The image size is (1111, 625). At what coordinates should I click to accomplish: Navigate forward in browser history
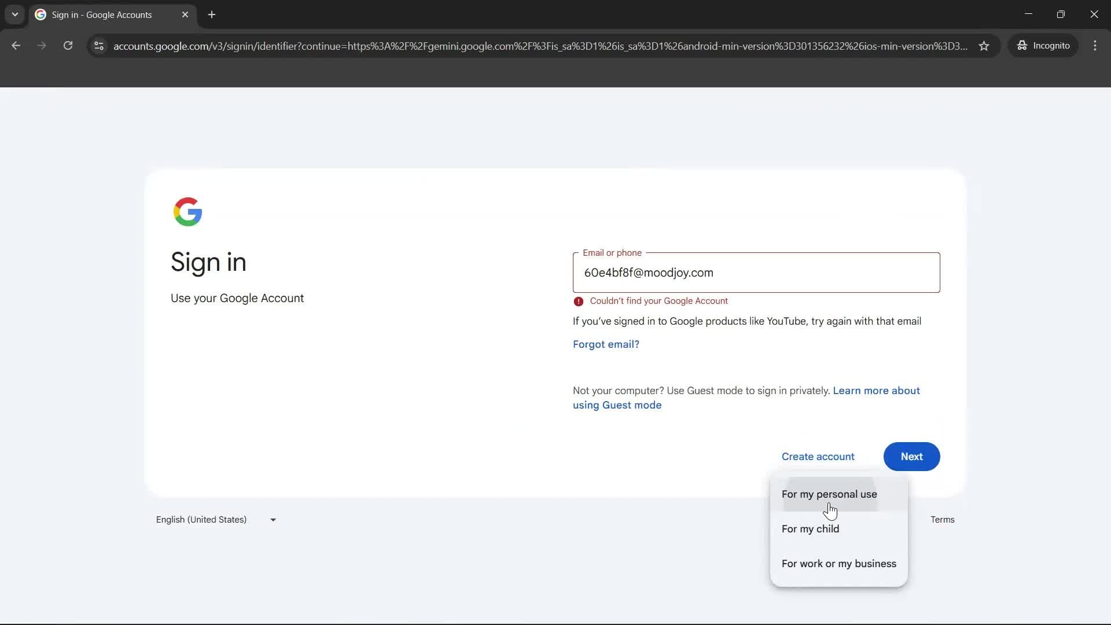point(41,46)
